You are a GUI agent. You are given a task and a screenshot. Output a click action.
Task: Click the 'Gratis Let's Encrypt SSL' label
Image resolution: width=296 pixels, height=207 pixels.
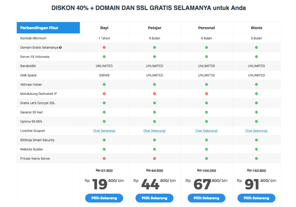click(x=37, y=103)
